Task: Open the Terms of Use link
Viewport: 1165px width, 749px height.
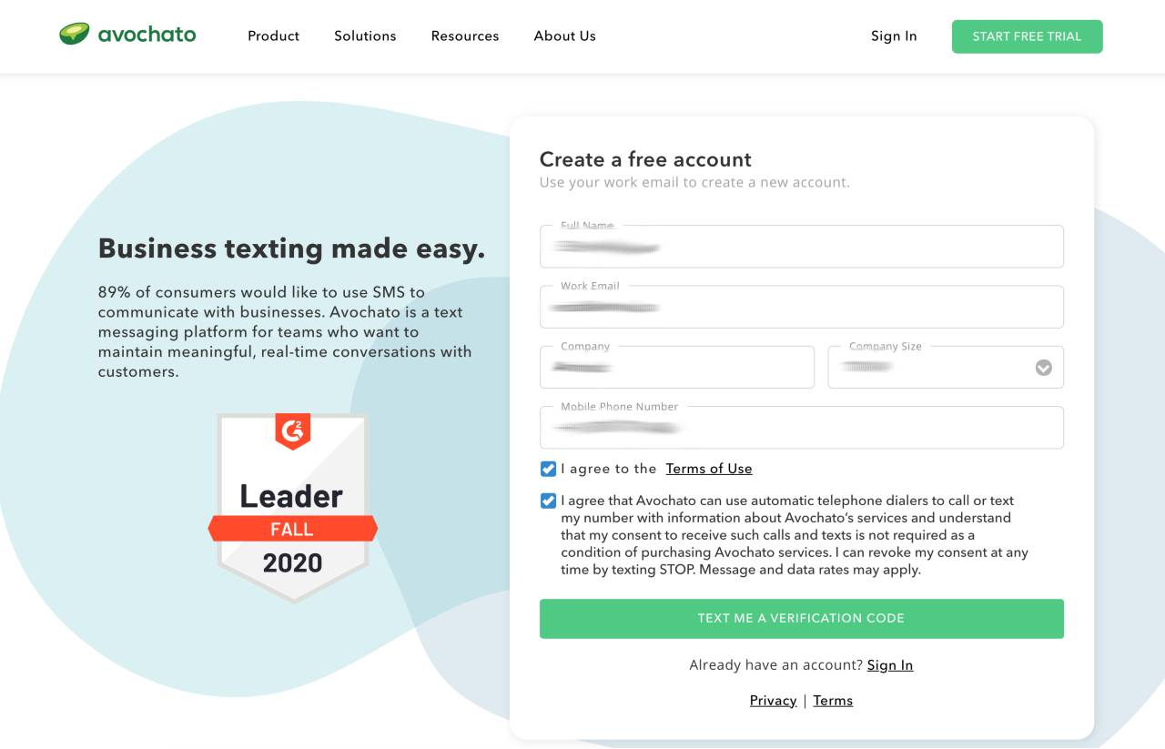Action: tap(709, 469)
